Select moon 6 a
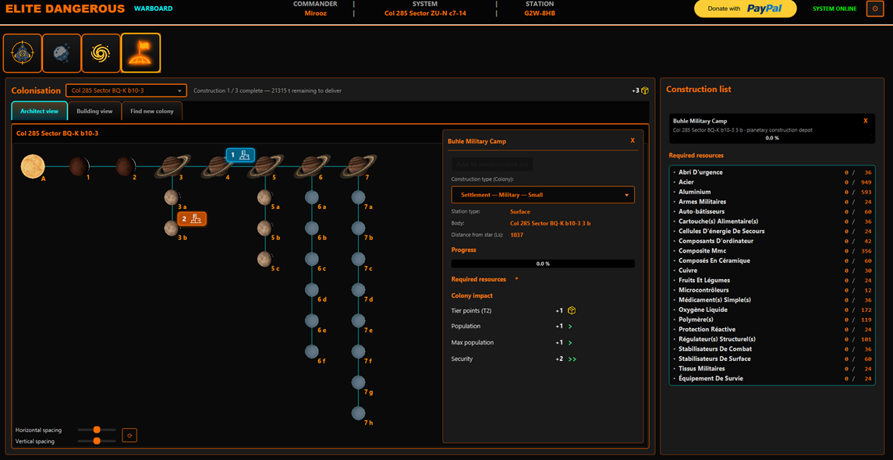The width and height of the screenshot is (893, 460). 311,197
